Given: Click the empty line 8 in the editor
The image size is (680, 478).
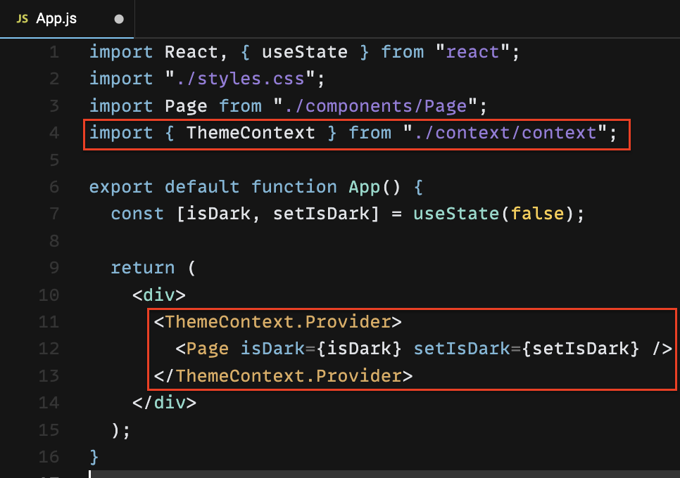Looking at the screenshot, I should coord(382,240).
